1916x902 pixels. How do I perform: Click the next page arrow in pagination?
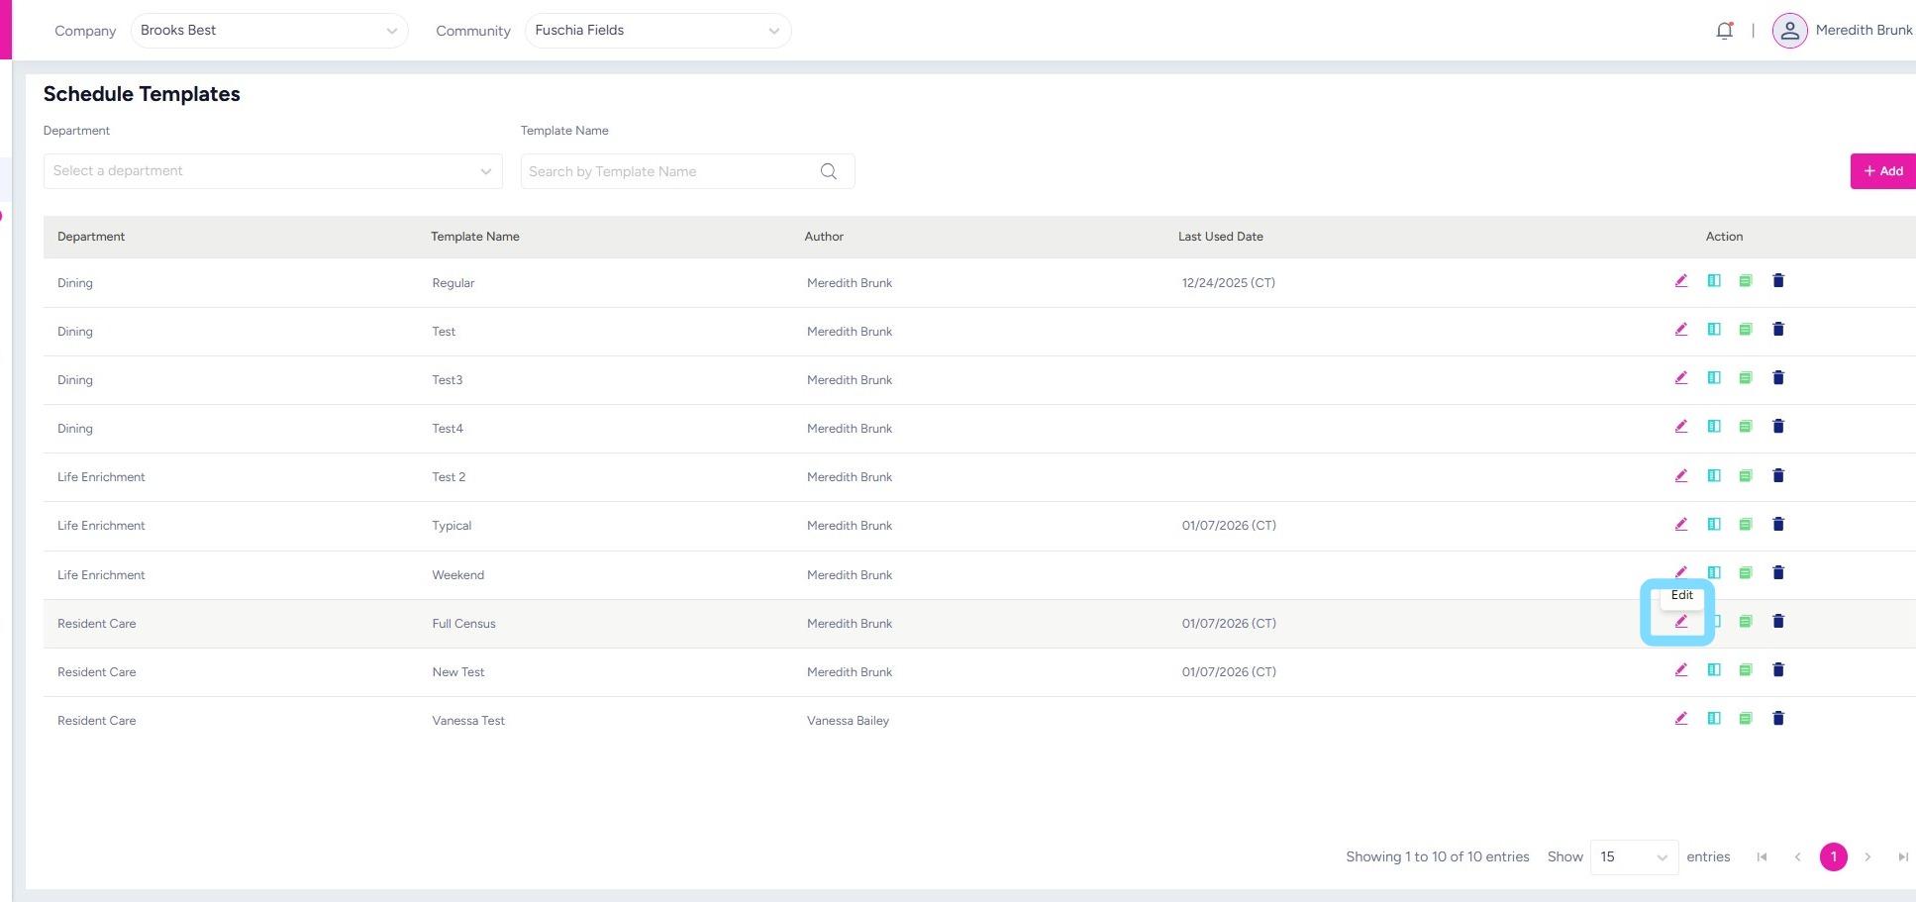coord(1867,857)
